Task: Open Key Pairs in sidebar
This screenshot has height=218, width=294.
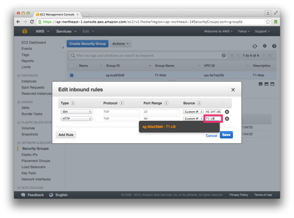Action: [x=29, y=173]
